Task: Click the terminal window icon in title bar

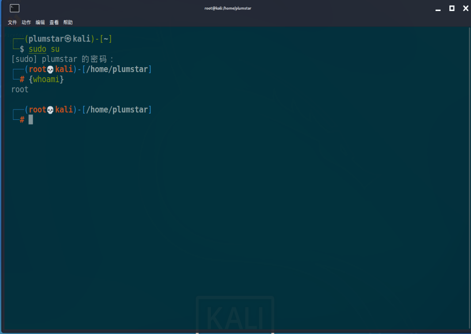Action: click(15, 8)
